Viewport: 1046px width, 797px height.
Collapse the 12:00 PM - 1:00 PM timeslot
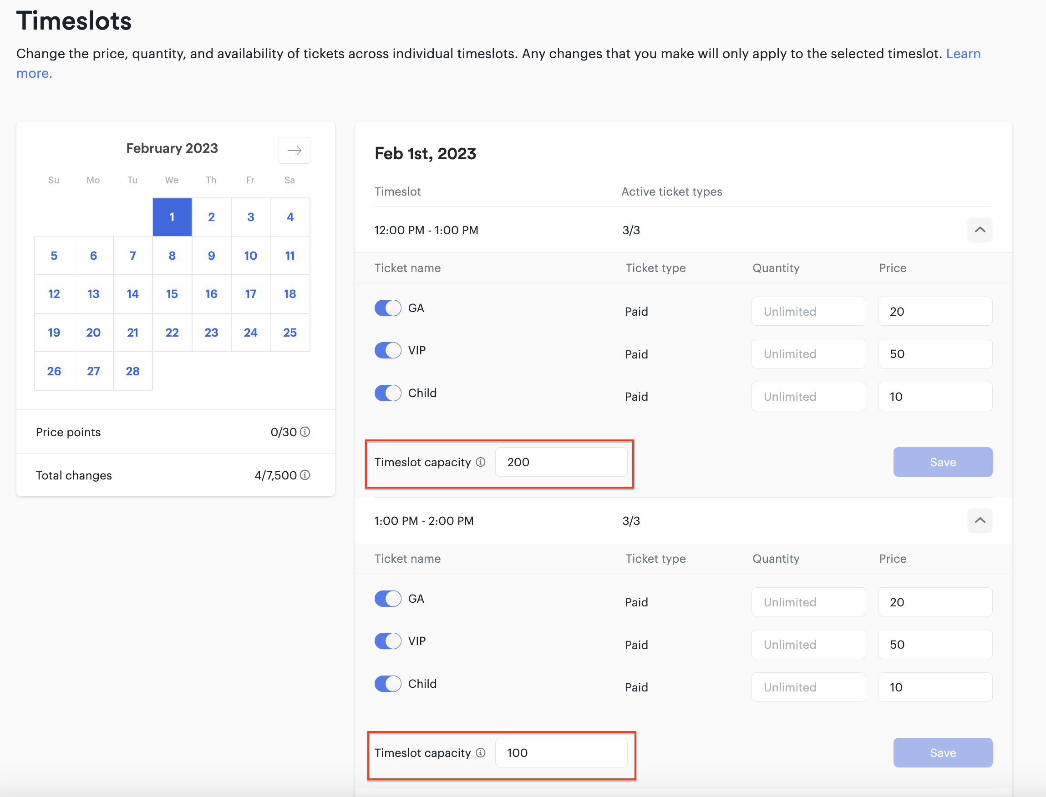[x=980, y=230]
